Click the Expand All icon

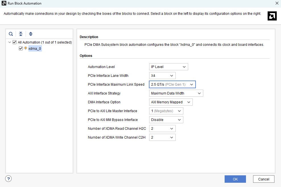tap(31, 34)
